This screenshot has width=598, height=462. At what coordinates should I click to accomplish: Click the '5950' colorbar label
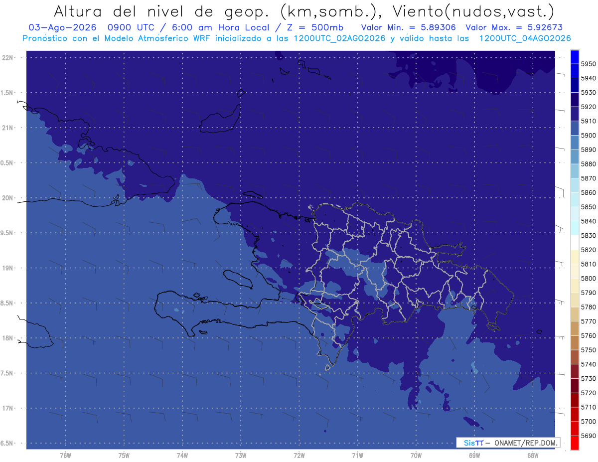point(588,64)
